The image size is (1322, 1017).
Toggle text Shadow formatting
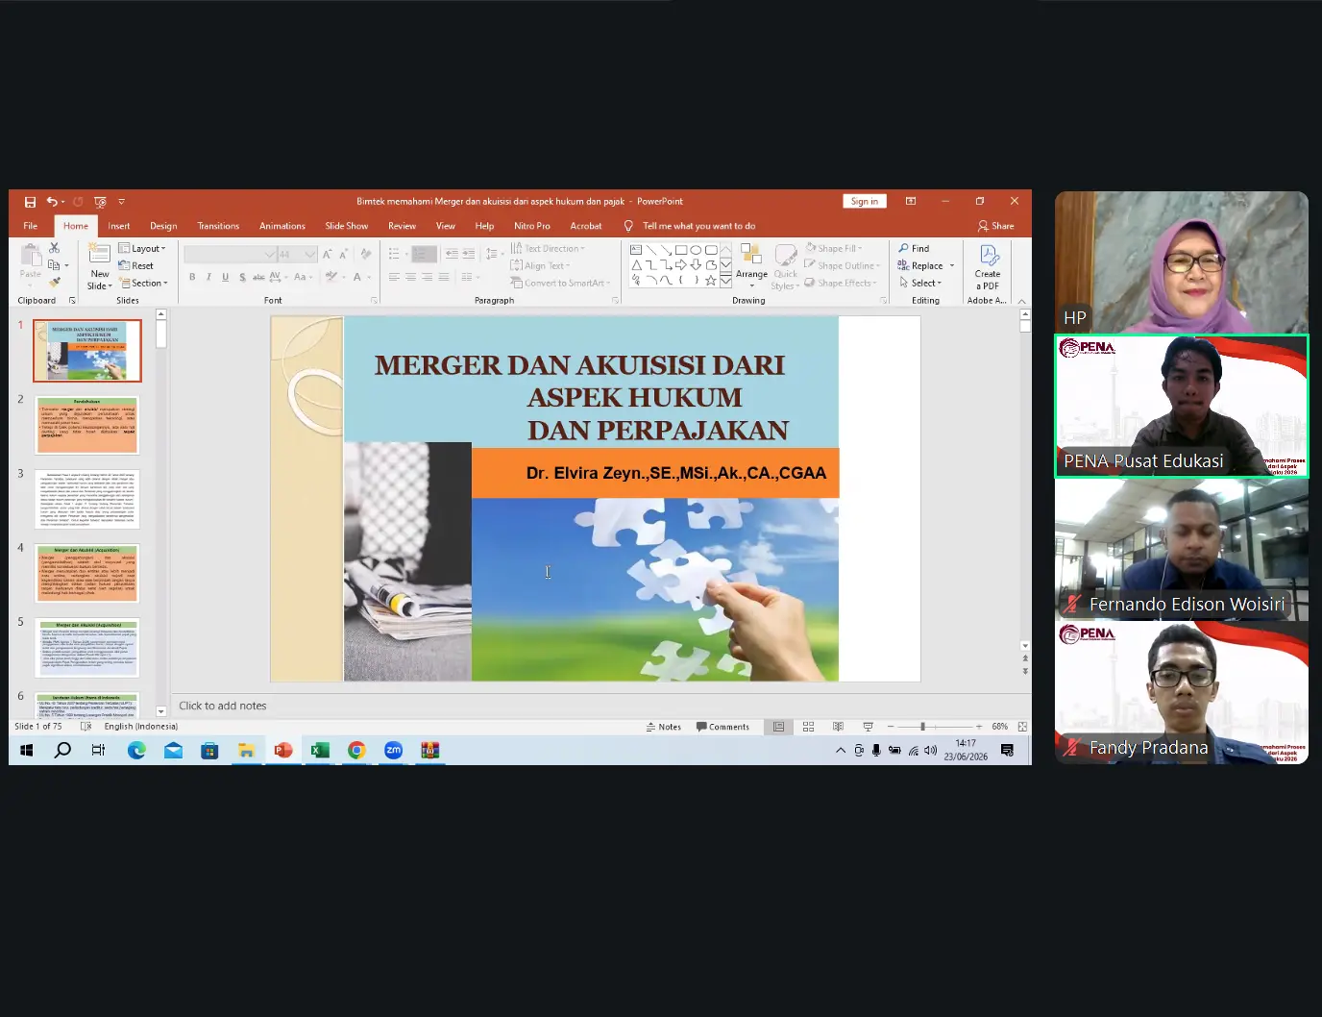click(242, 277)
